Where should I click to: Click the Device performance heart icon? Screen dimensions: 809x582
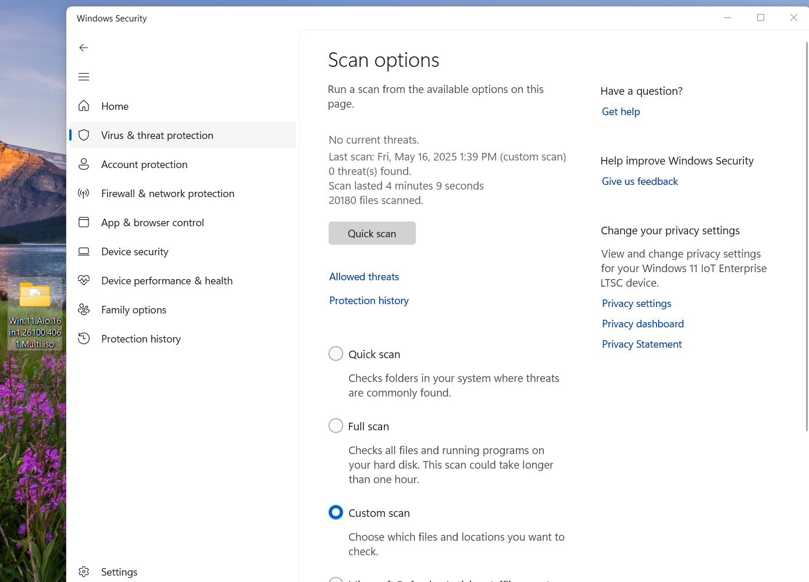84,280
